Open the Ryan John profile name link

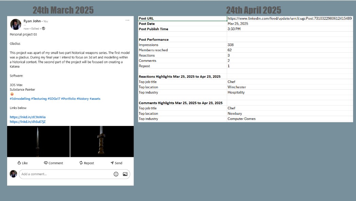point(32,21)
